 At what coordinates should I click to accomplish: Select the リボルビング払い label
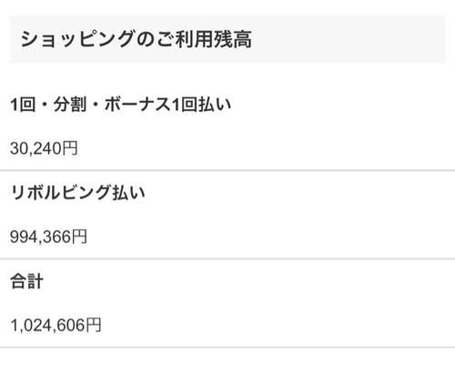77,193
